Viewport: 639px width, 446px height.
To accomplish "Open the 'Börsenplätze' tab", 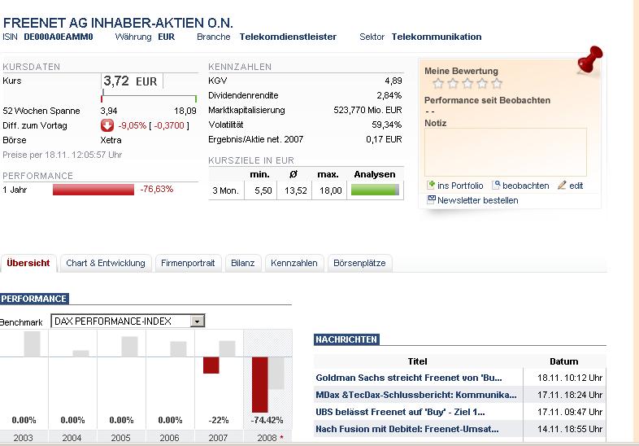I will pyautogui.click(x=359, y=263).
